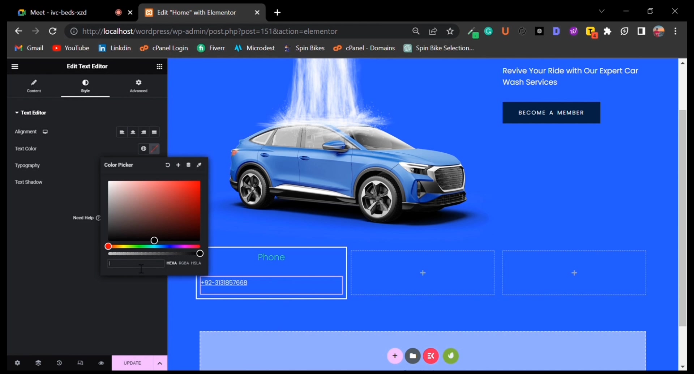This screenshot has width=694, height=374.
Task: Click the Text Color swatch
Action: pos(155,149)
